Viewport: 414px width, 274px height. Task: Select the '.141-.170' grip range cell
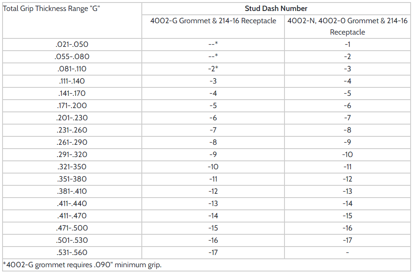72,93
